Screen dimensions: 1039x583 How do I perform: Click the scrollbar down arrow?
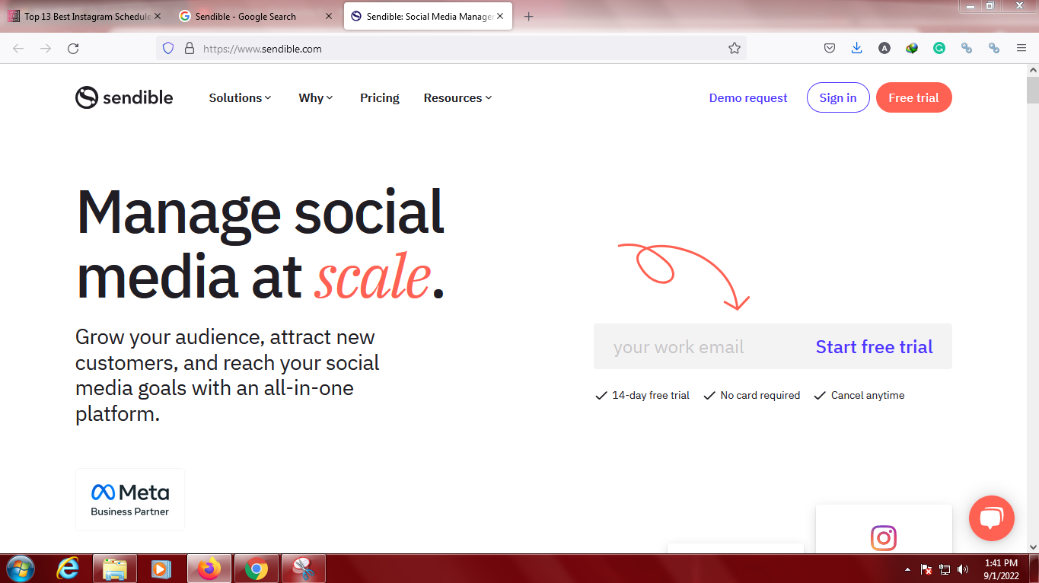tap(1032, 546)
